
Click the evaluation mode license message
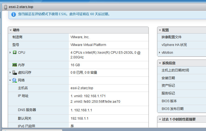click(x=64, y=14)
